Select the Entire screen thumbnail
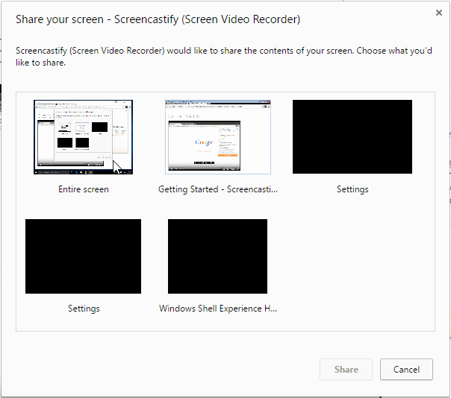This screenshot has width=451, height=398. pyautogui.click(x=83, y=137)
